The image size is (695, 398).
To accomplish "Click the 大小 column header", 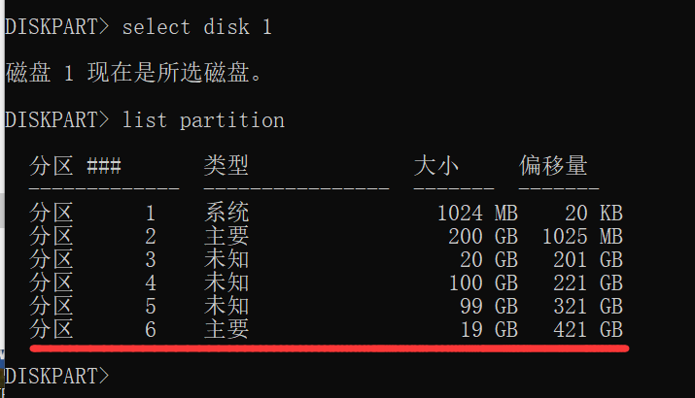I will (x=436, y=166).
